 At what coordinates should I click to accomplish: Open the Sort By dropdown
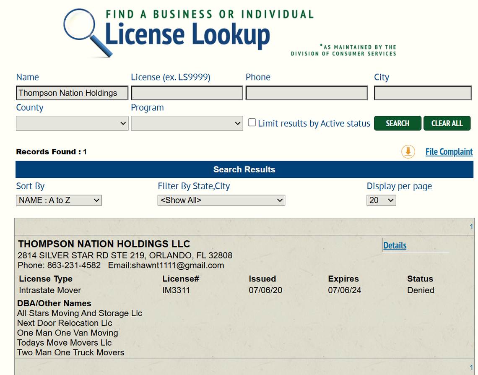coord(58,200)
